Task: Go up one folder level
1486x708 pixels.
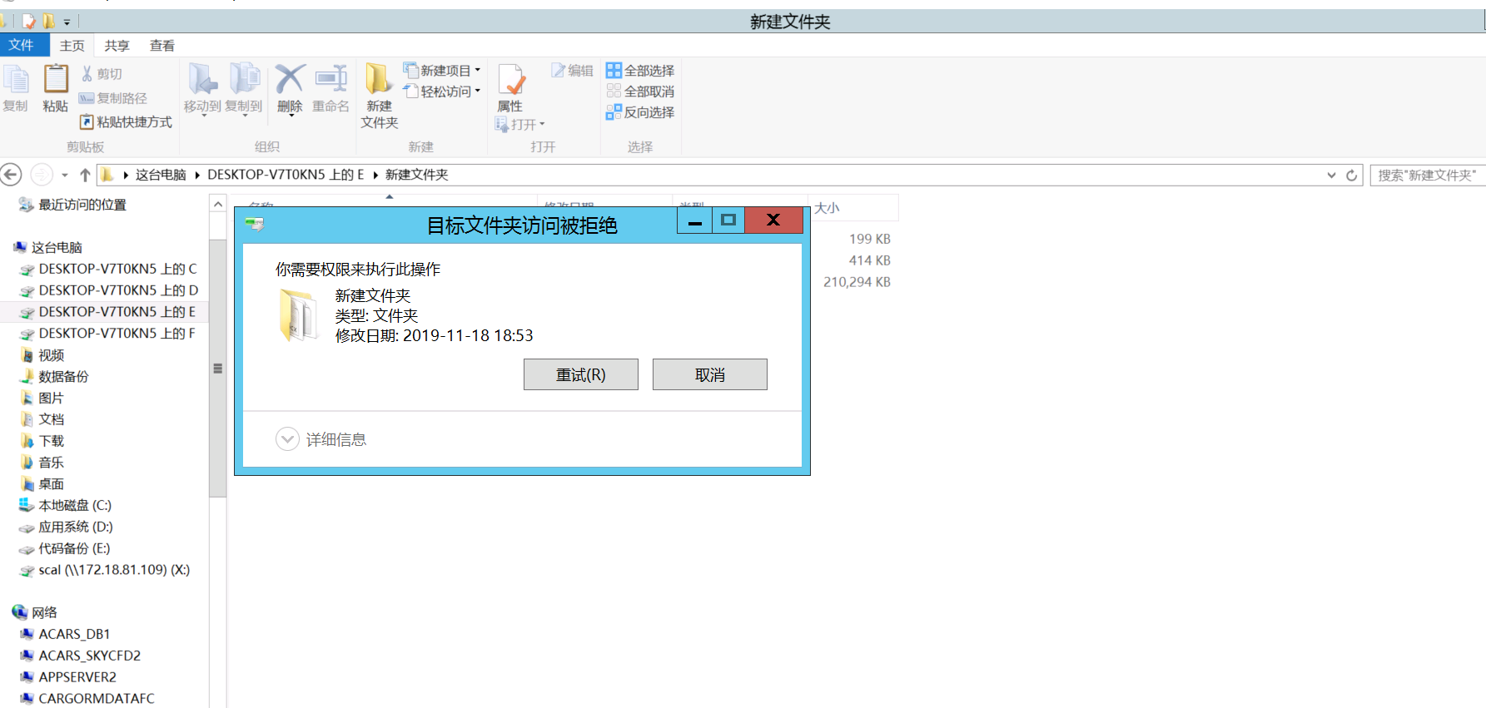Action: point(85,175)
